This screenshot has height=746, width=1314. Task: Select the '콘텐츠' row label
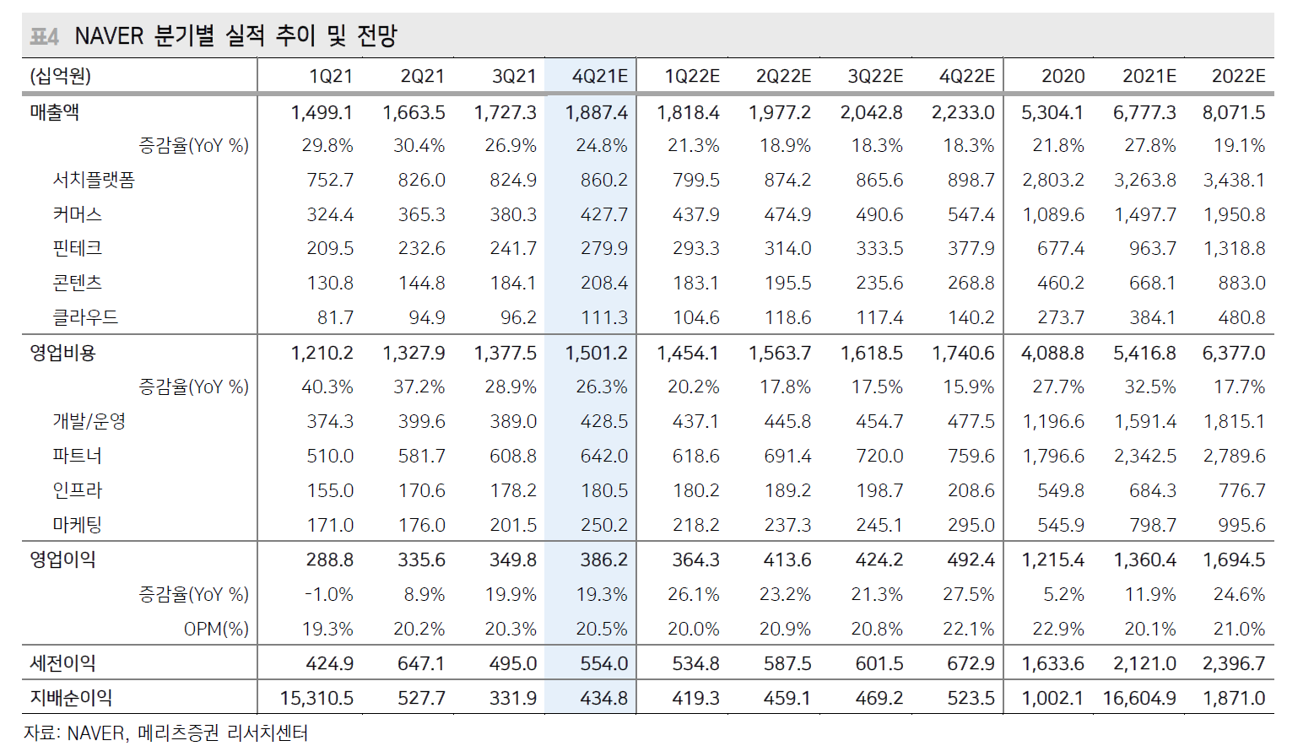click(78, 283)
